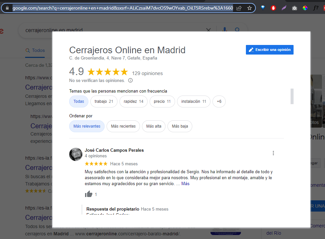325x239 pixels.
Task: Click the lock icon in address bar
Action: click(7, 8)
